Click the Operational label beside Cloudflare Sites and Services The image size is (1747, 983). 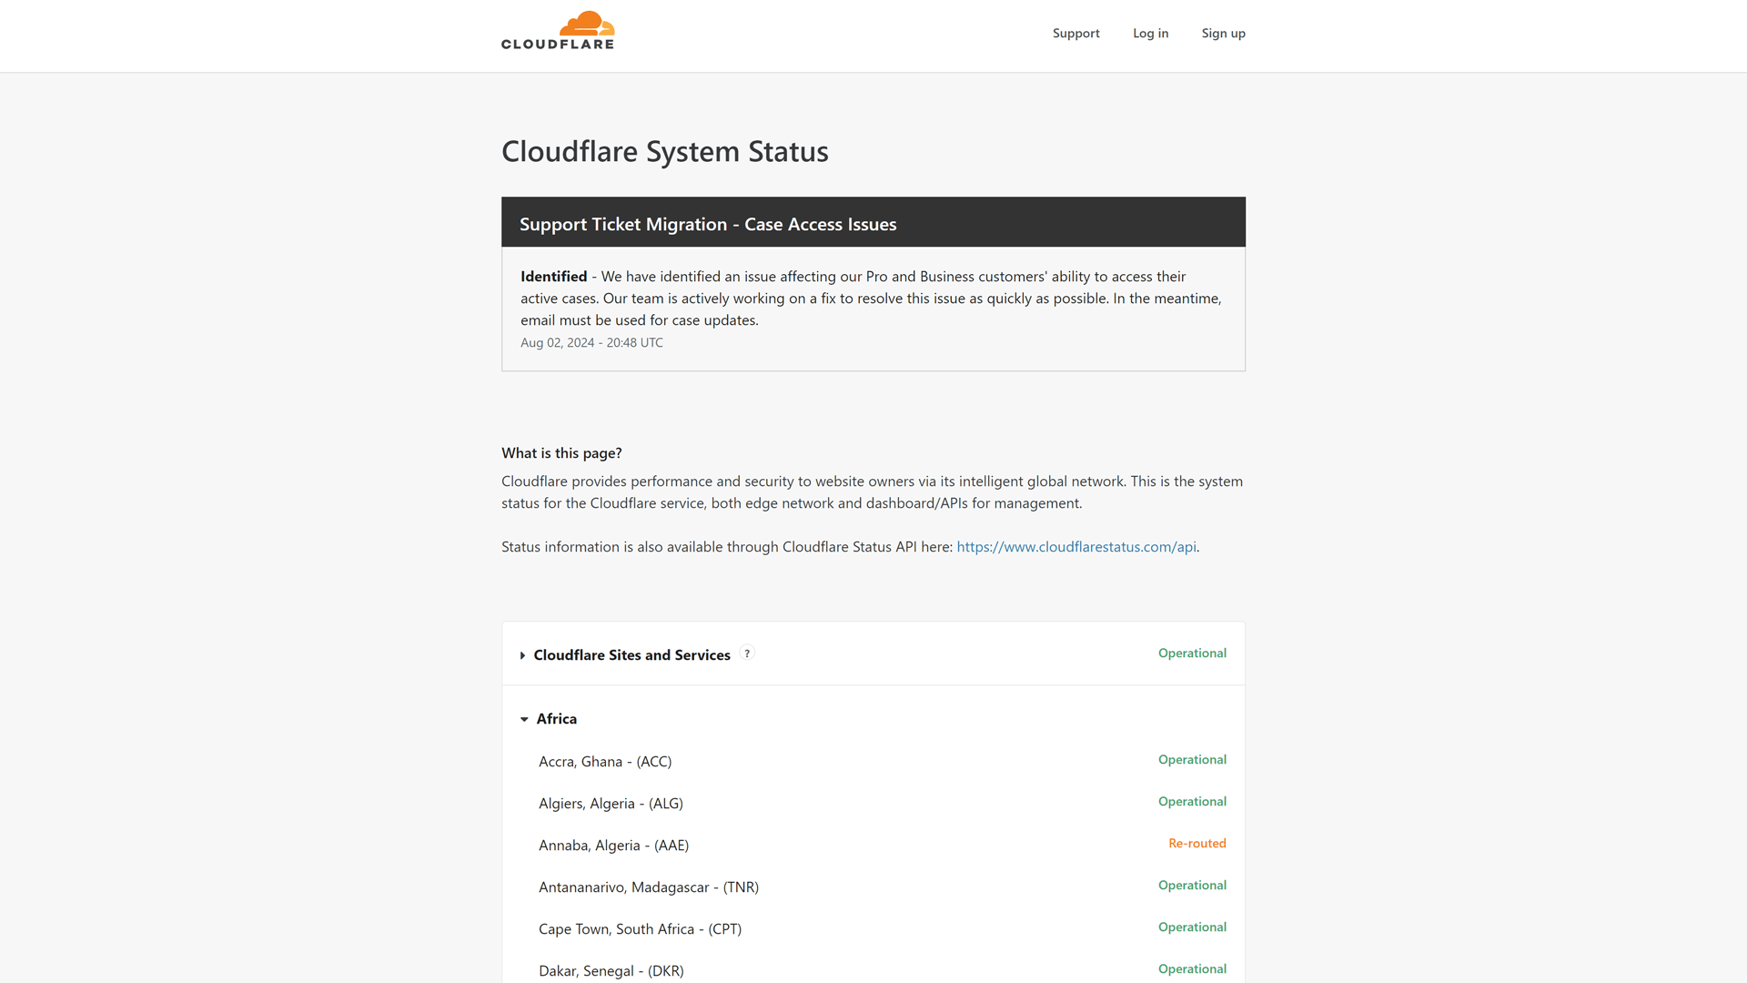pyautogui.click(x=1192, y=653)
